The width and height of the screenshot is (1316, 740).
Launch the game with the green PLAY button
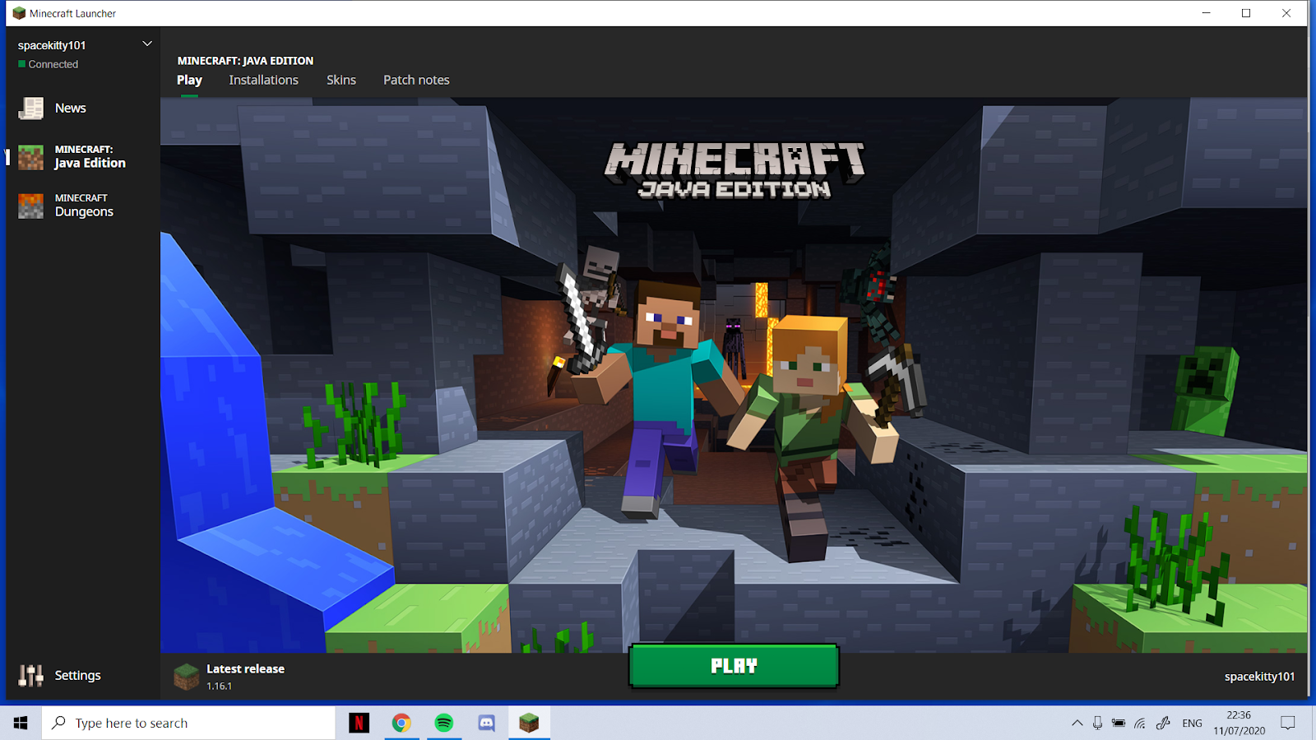coord(734,666)
